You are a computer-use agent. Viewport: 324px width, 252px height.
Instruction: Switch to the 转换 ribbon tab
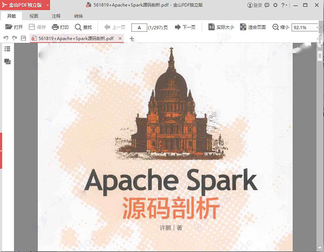[78, 16]
